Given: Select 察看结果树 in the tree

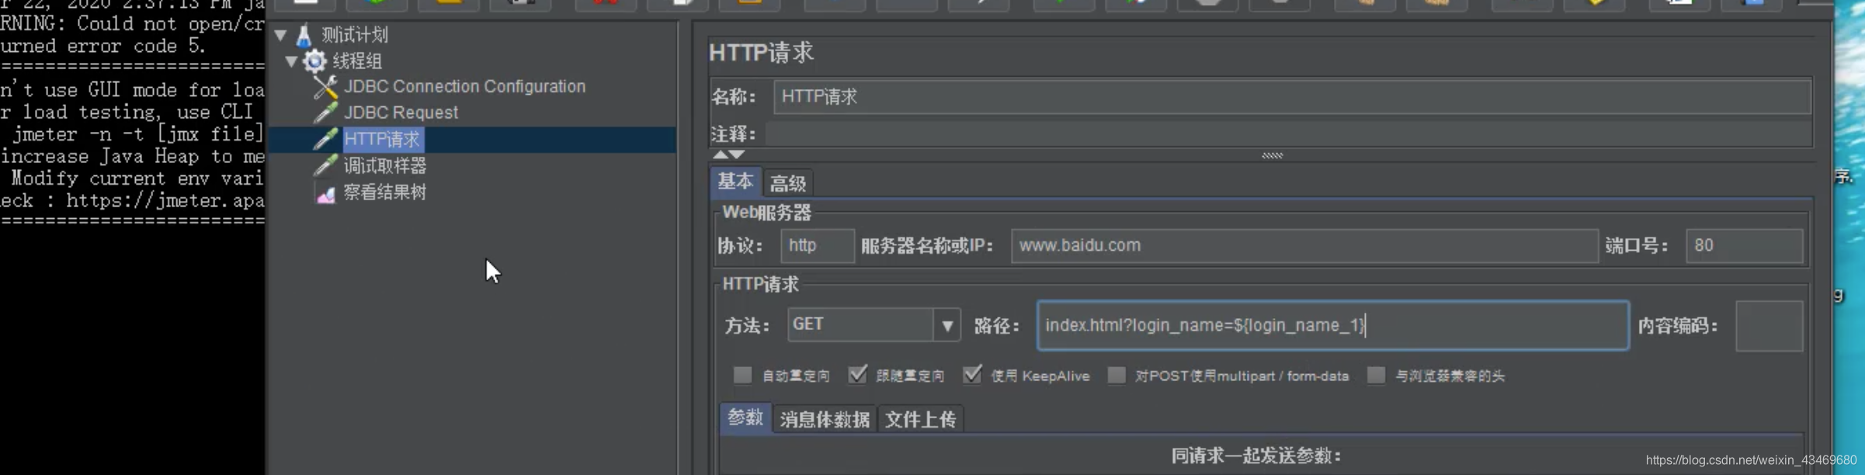Looking at the screenshot, I should [385, 192].
